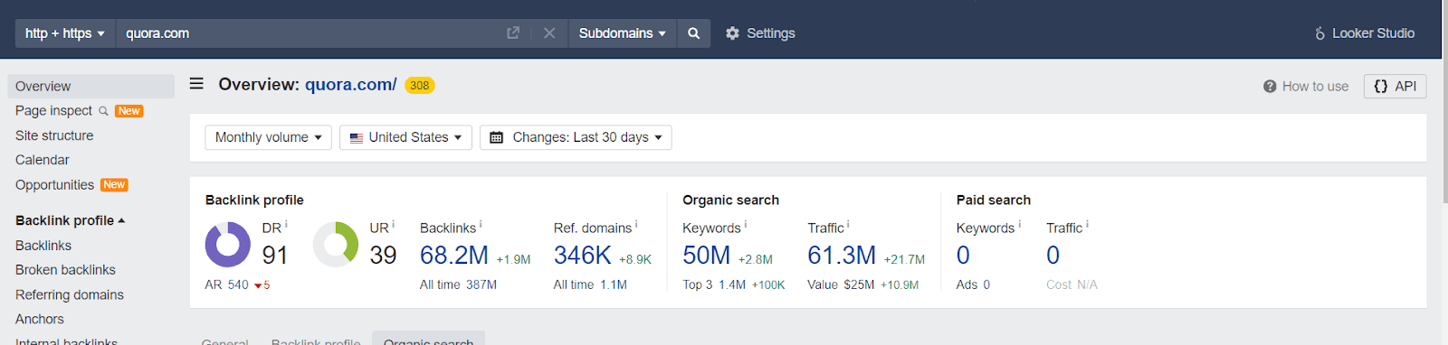Change country from United States dropdown
Viewport: 1448px width, 345px height.
pyautogui.click(x=405, y=137)
